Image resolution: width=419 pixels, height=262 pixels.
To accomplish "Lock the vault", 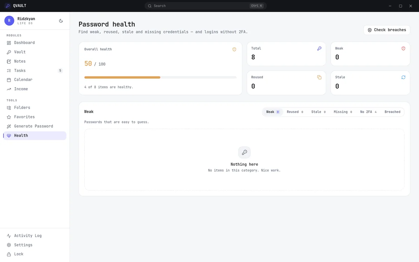I will click(35, 254).
